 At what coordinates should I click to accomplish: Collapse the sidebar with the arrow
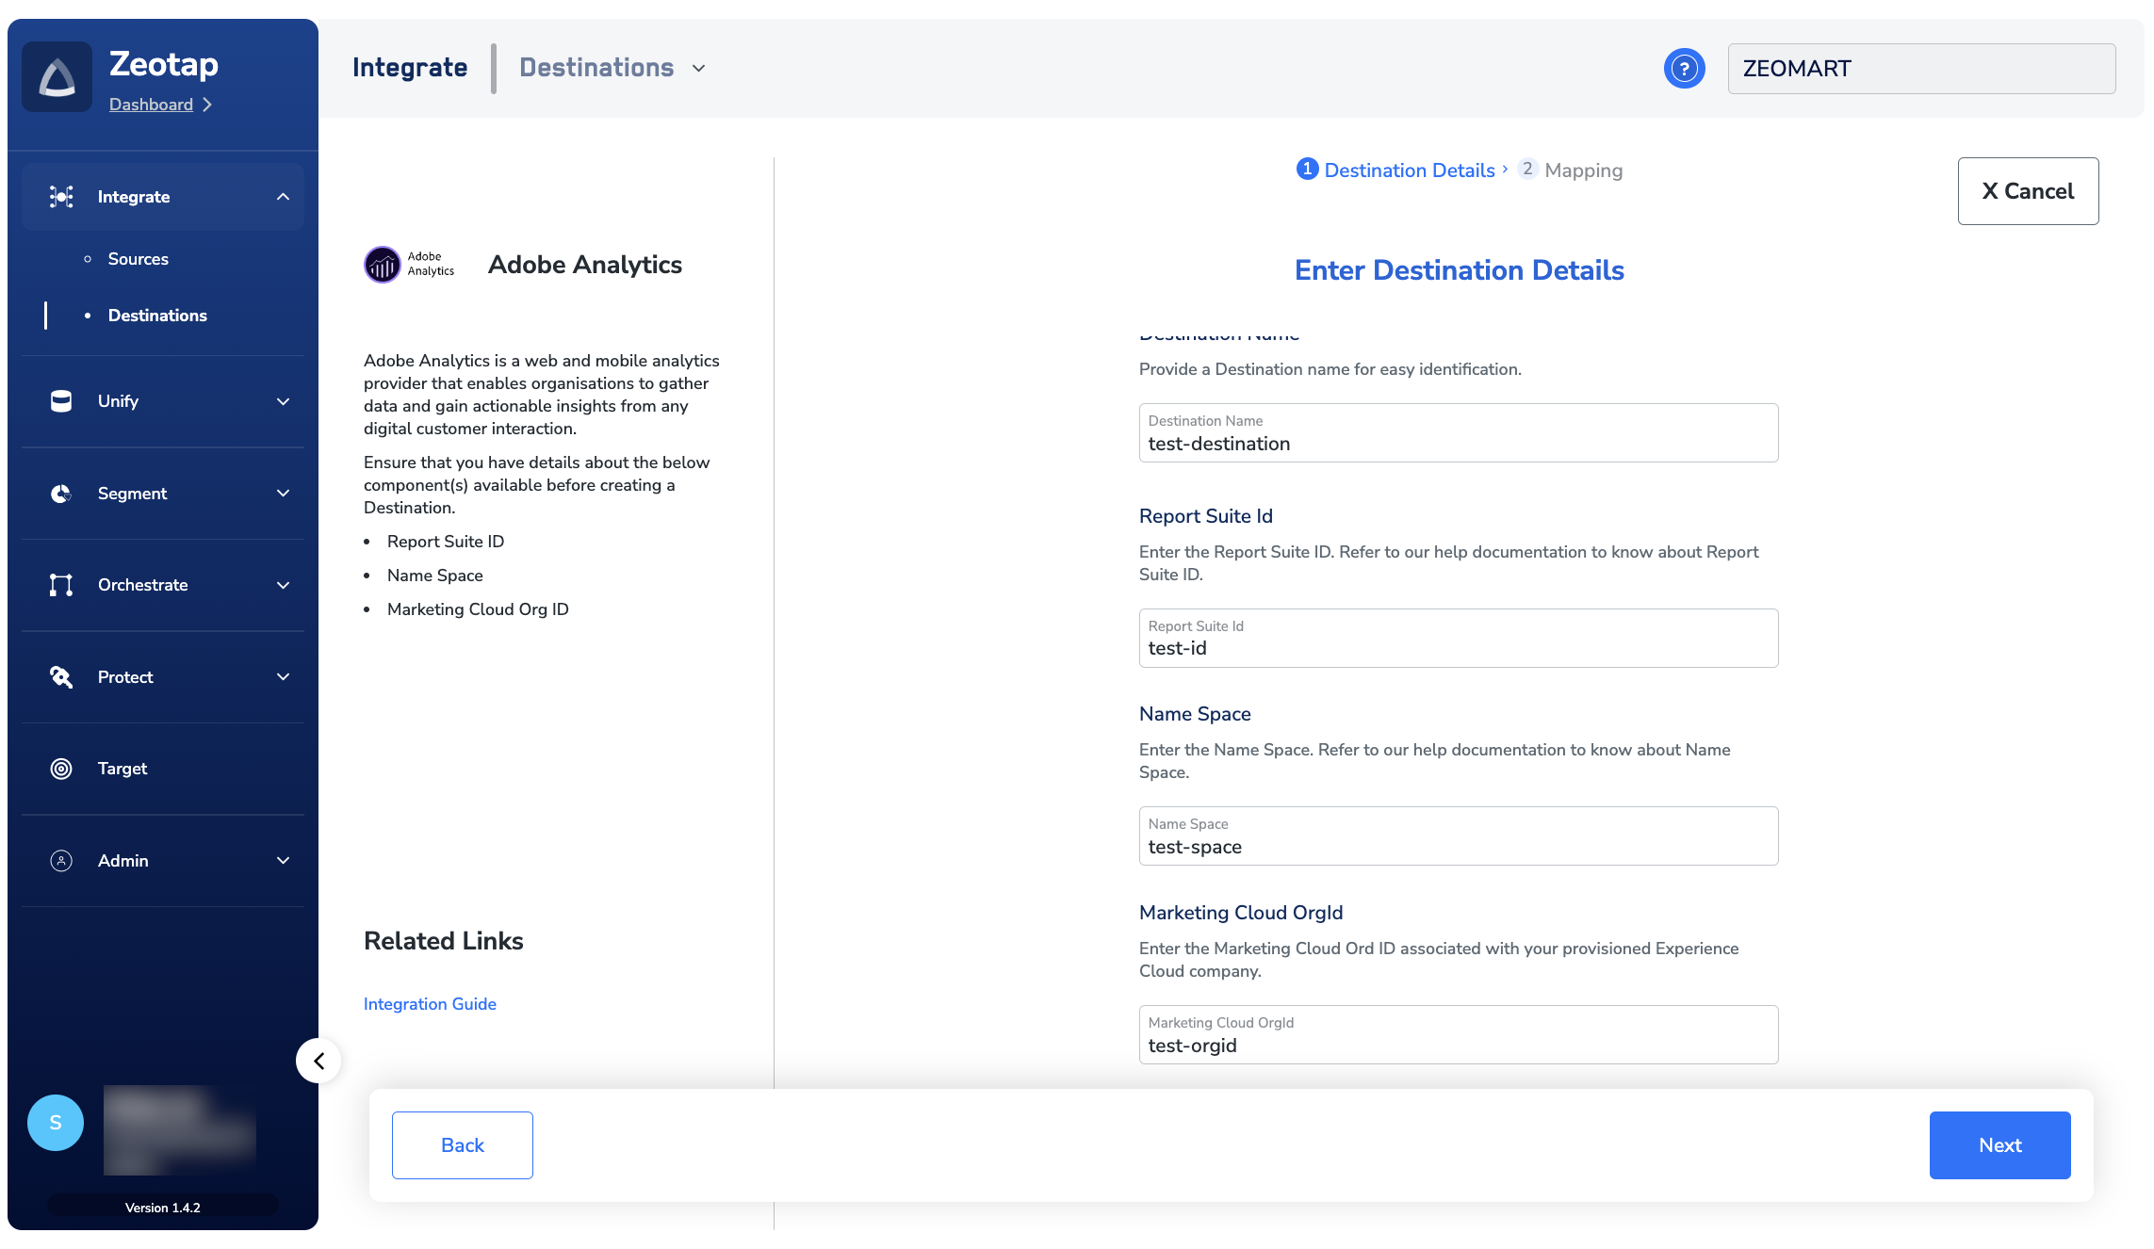coord(319,1060)
